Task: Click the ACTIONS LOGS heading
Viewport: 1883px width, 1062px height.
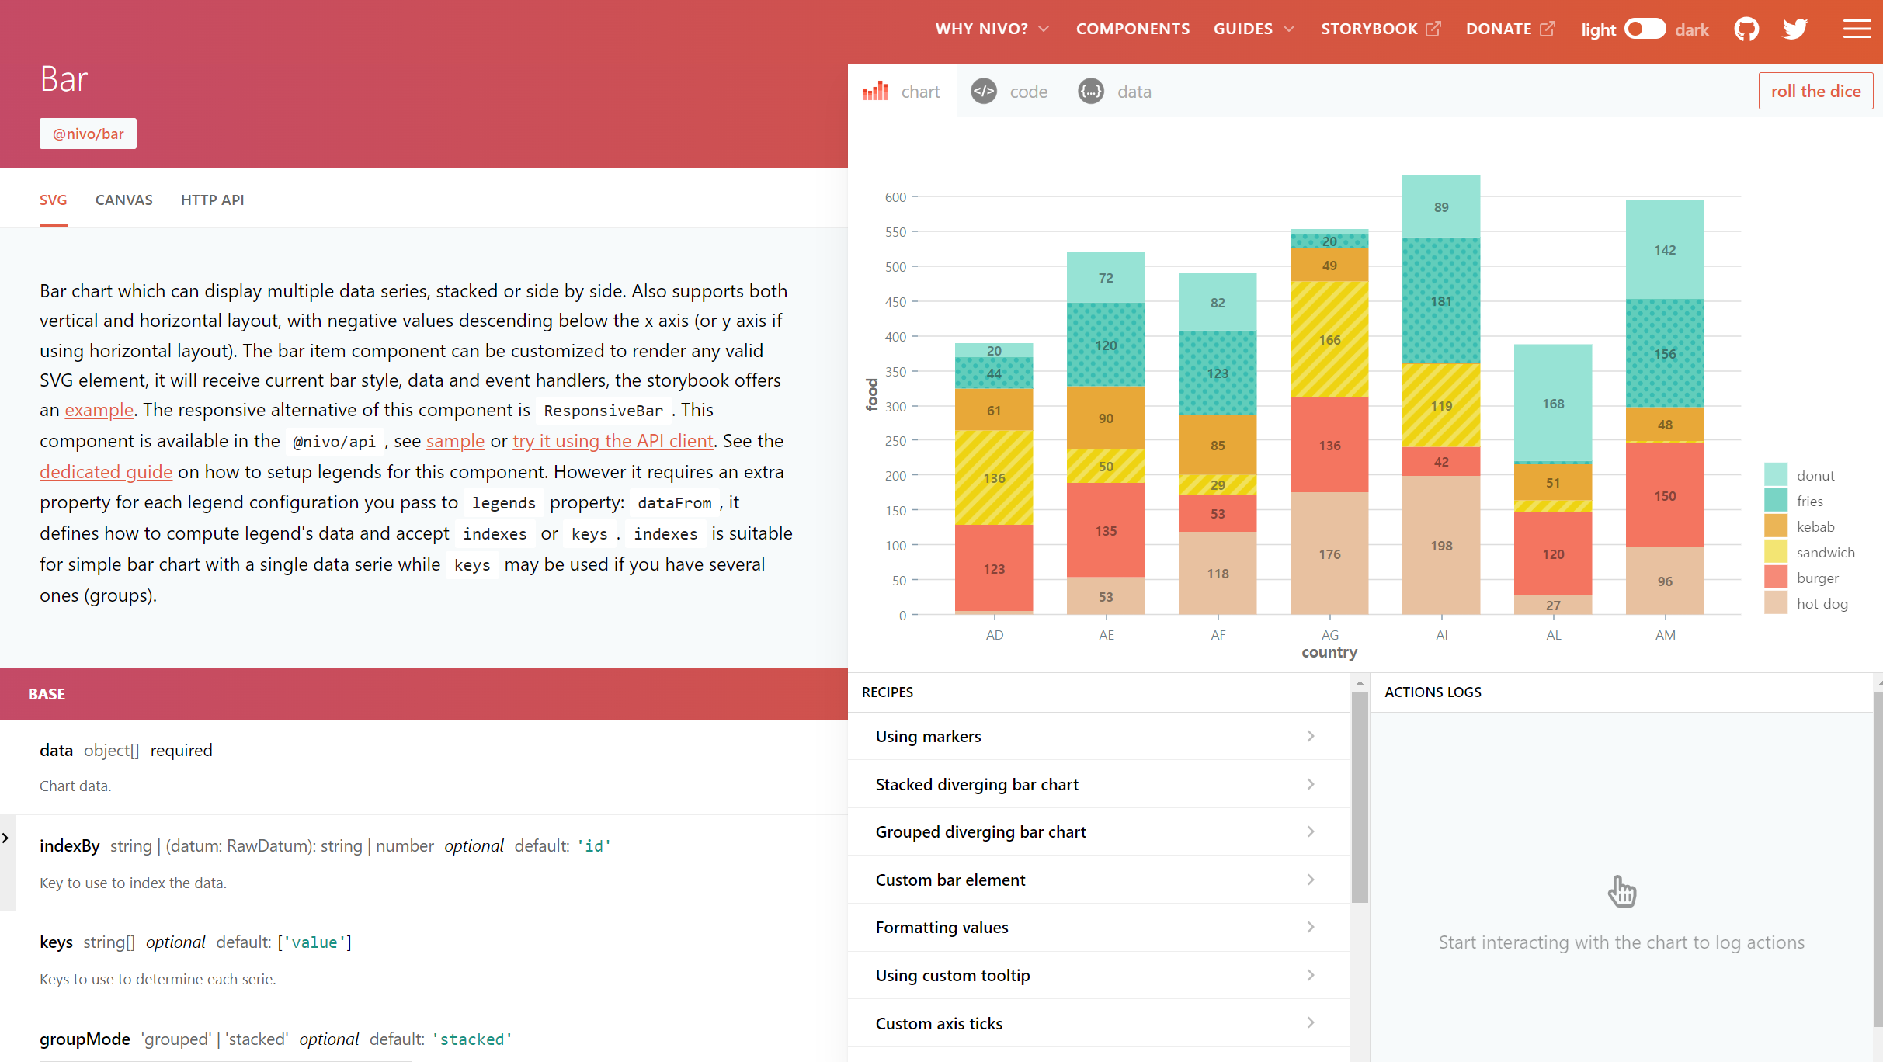Action: pos(1433,692)
